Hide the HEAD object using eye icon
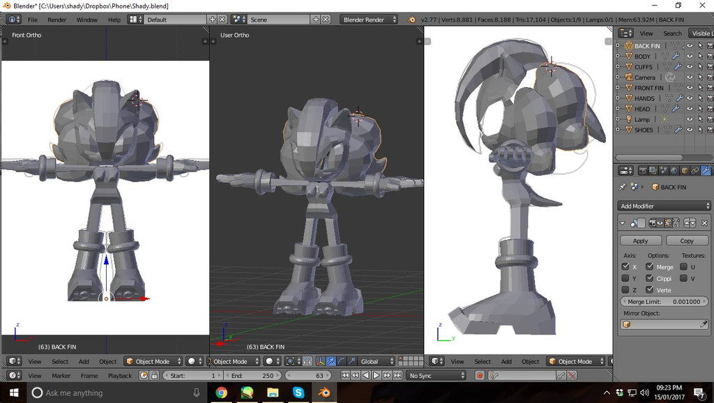The height and width of the screenshot is (403, 714). (x=690, y=109)
